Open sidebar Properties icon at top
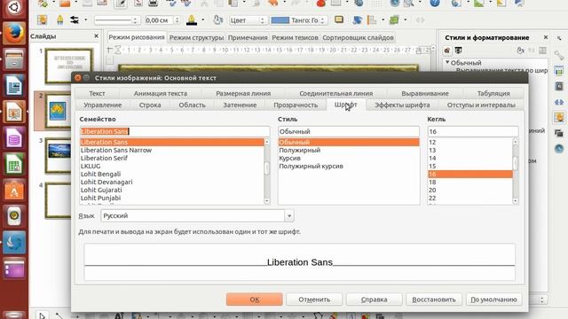Image resolution: width=568 pixels, height=319 pixels. 559,55
